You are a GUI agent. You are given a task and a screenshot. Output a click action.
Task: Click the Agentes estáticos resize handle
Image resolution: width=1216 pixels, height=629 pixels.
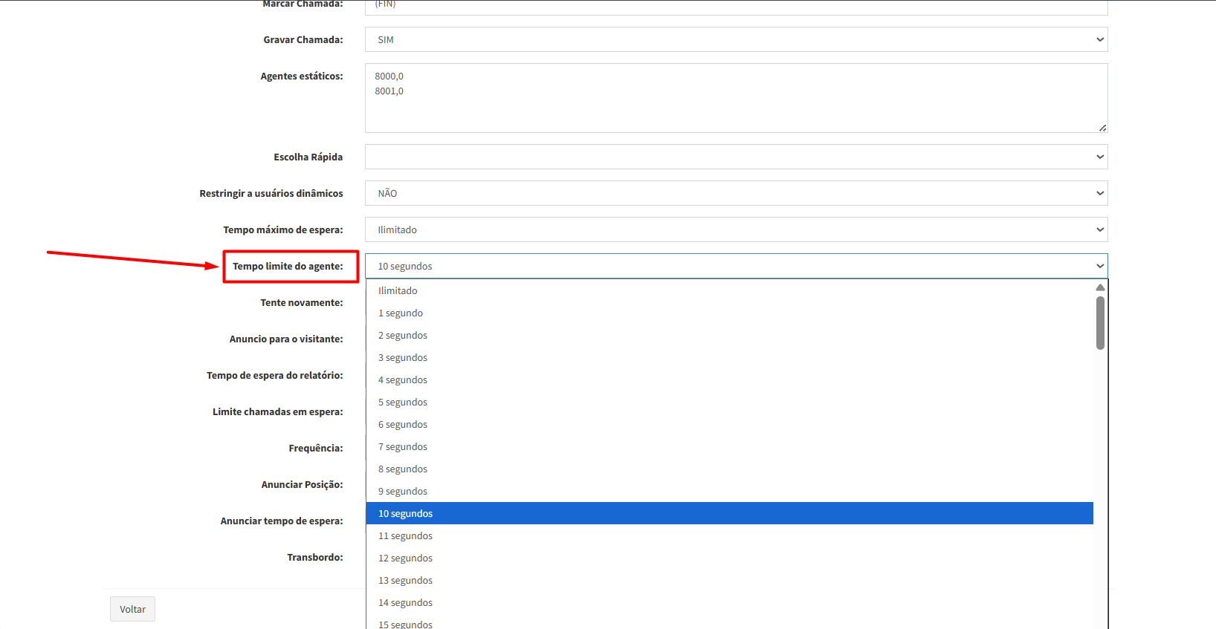(x=1102, y=128)
